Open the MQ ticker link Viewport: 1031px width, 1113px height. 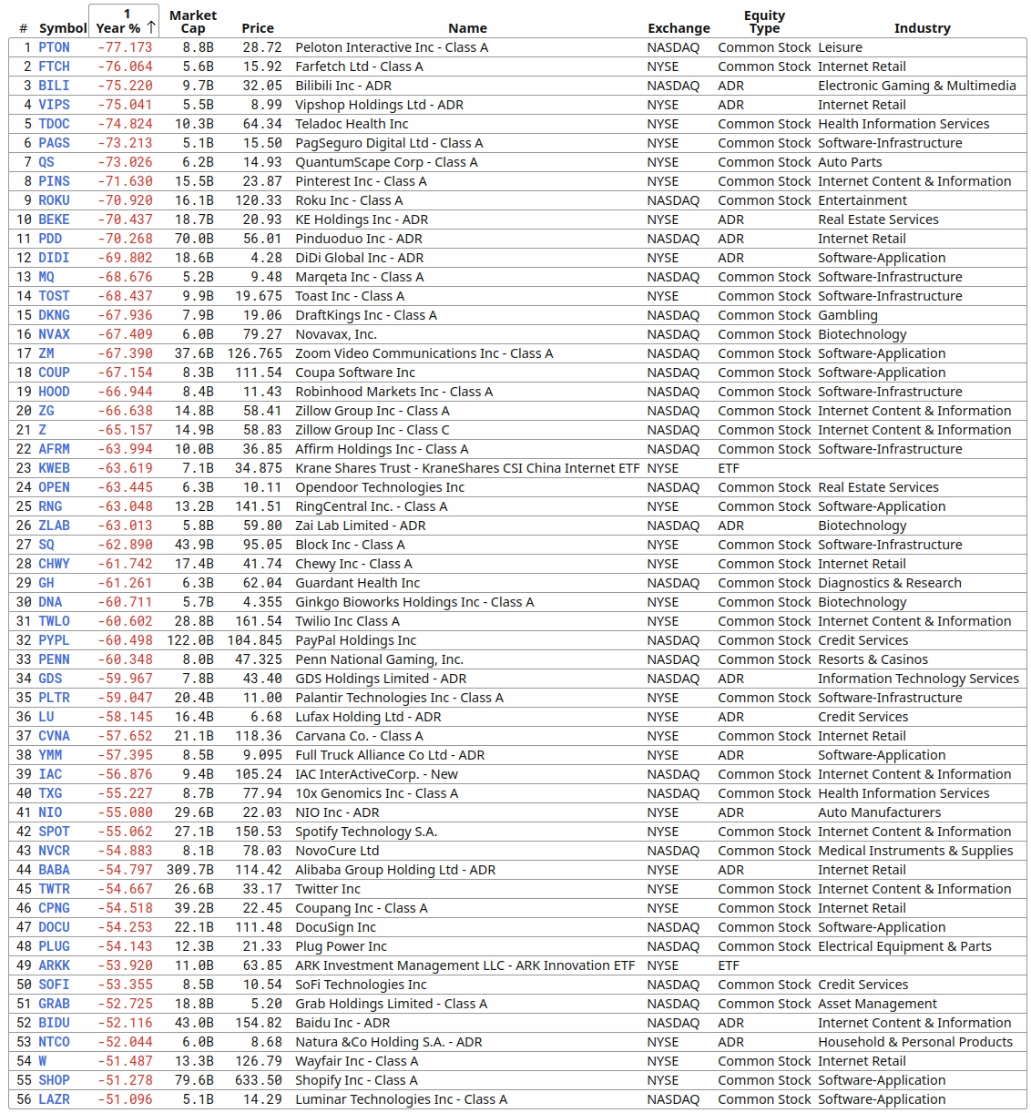(46, 277)
